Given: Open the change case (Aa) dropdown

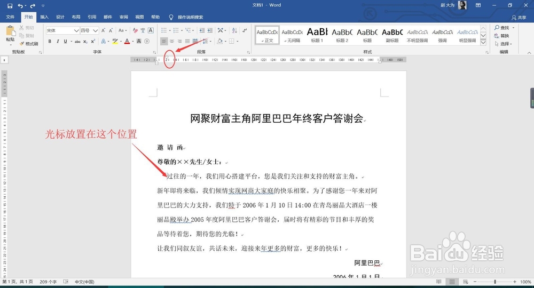Looking at the screenshot, I should click(x=122, y=30).
